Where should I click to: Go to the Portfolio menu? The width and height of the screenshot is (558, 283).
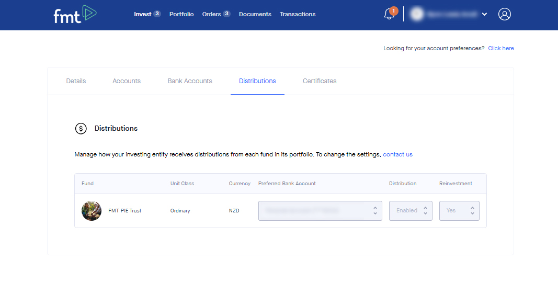pos(181,15)
